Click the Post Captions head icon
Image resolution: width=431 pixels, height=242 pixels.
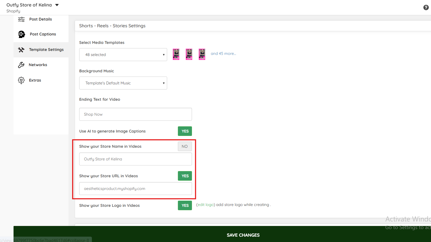pos(21,34)
